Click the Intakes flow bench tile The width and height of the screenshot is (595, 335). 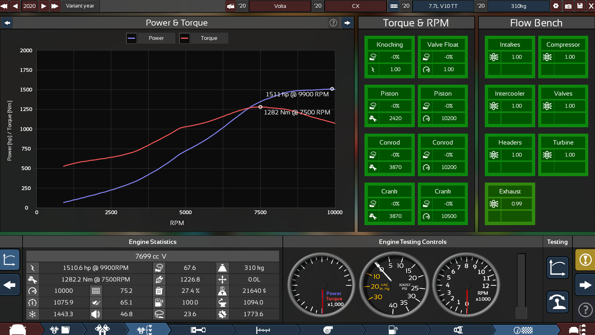510,57
